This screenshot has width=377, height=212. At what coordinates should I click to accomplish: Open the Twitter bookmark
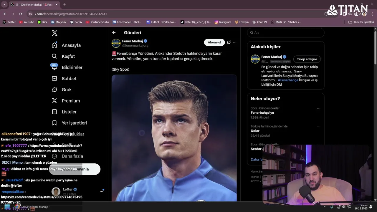point(9,22)
